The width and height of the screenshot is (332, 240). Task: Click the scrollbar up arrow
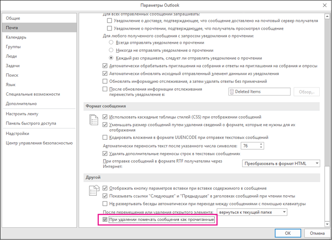click(327, 16)
